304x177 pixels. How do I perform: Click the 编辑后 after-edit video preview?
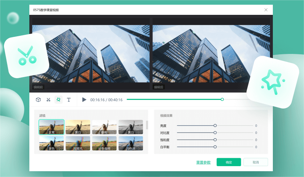point(211,54)
